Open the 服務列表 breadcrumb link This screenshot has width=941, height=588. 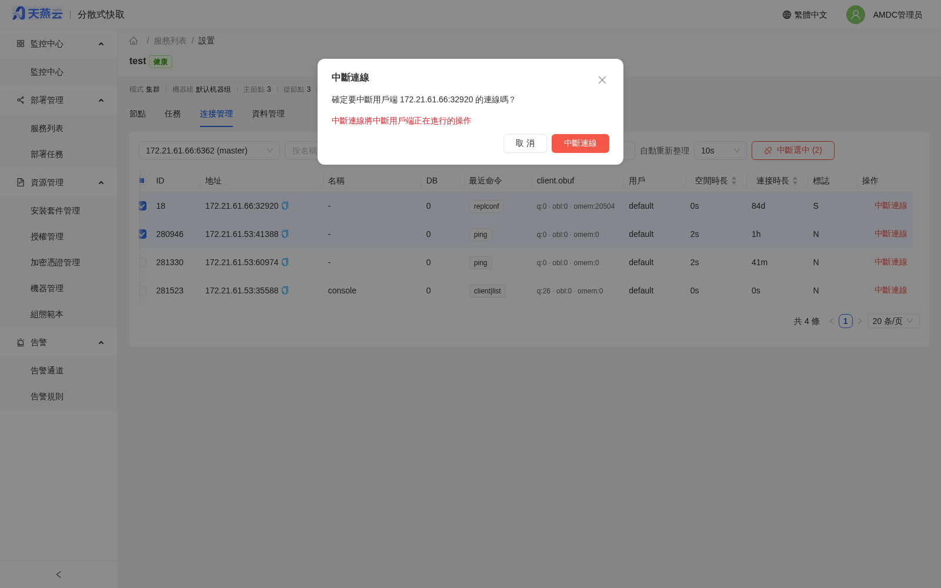pos(170,41)
